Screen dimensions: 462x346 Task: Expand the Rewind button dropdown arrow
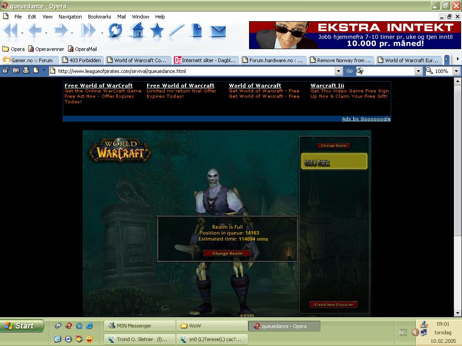pos(23,33)
